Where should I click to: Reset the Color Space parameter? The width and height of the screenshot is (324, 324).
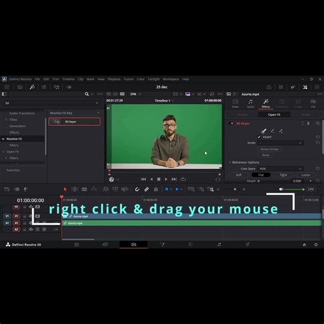tap(318, 168)
